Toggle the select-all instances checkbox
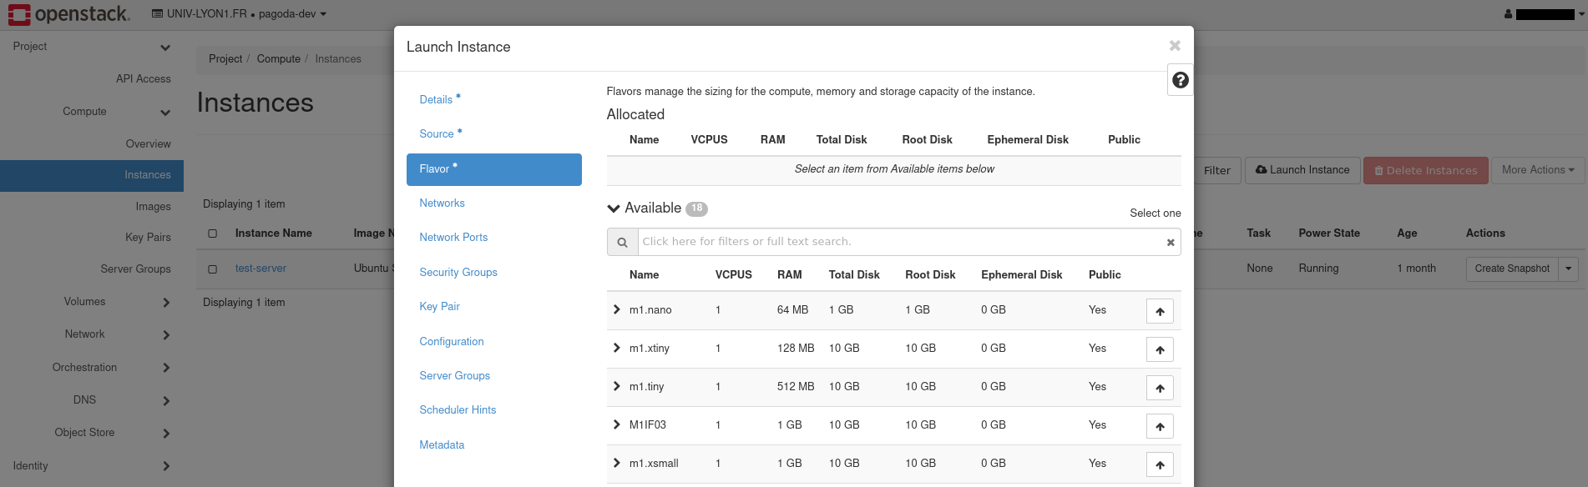Screen dimensions: 1588x487 pos(213,233)
